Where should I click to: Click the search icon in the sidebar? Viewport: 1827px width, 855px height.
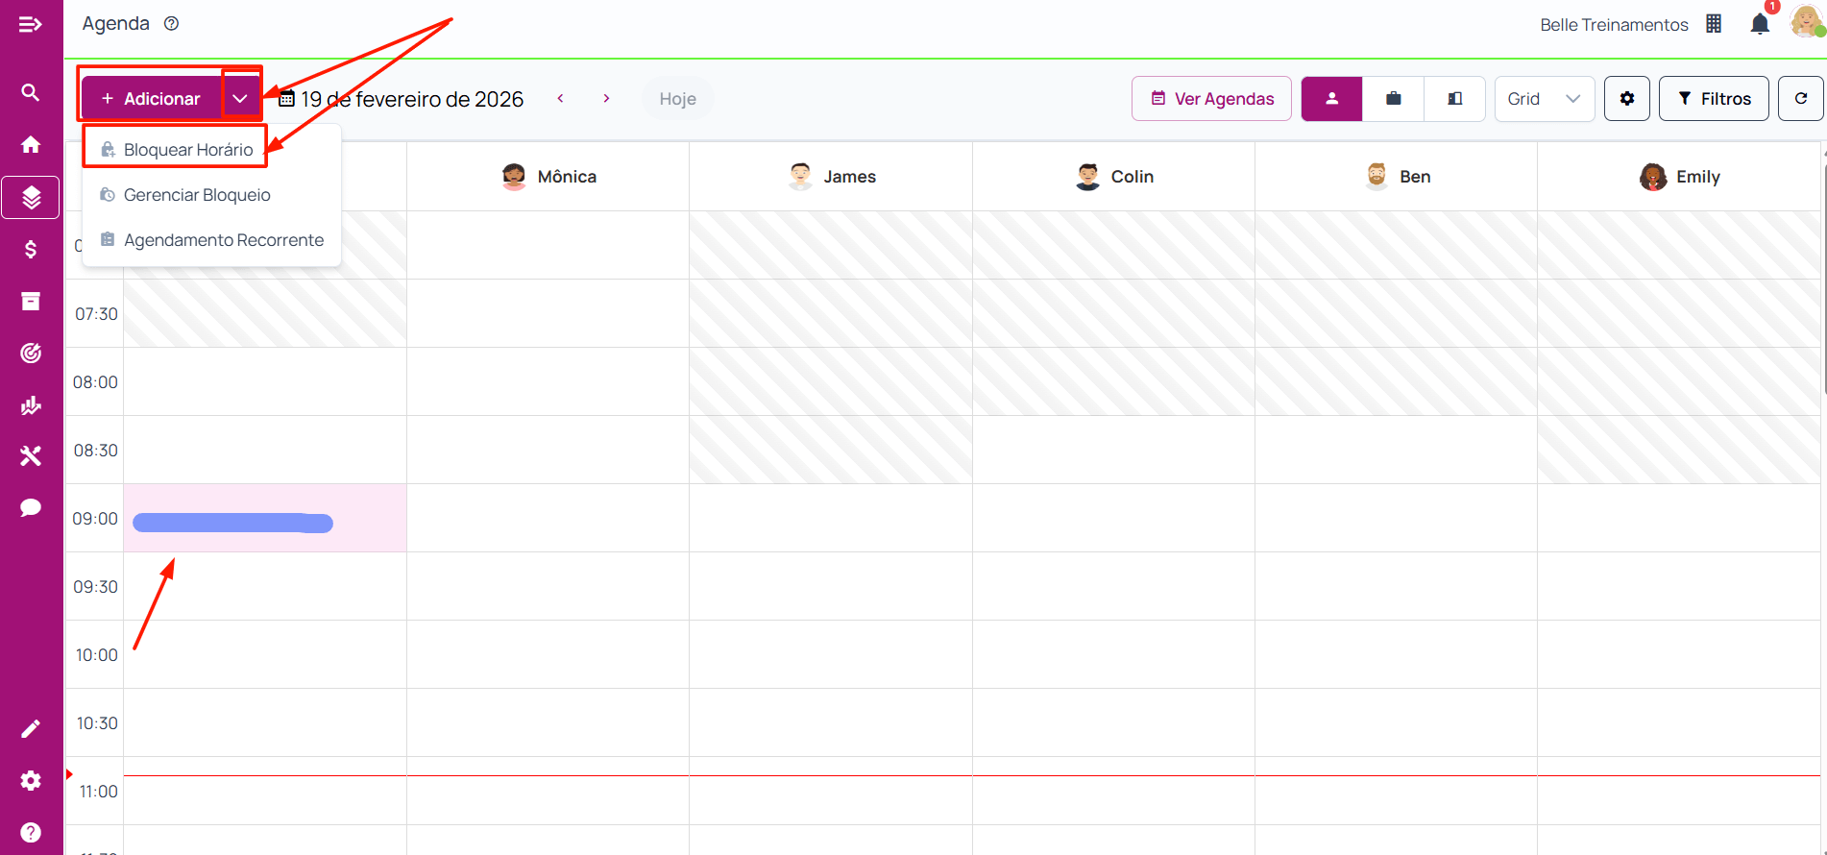31,92
